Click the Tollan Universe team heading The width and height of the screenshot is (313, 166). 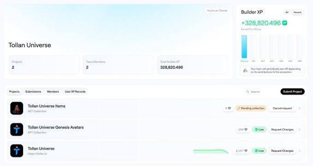[30, 45]
